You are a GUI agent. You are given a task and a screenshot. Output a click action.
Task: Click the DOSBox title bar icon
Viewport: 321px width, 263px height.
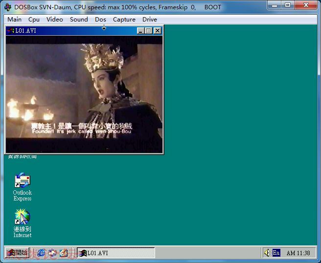coord(8,7)
